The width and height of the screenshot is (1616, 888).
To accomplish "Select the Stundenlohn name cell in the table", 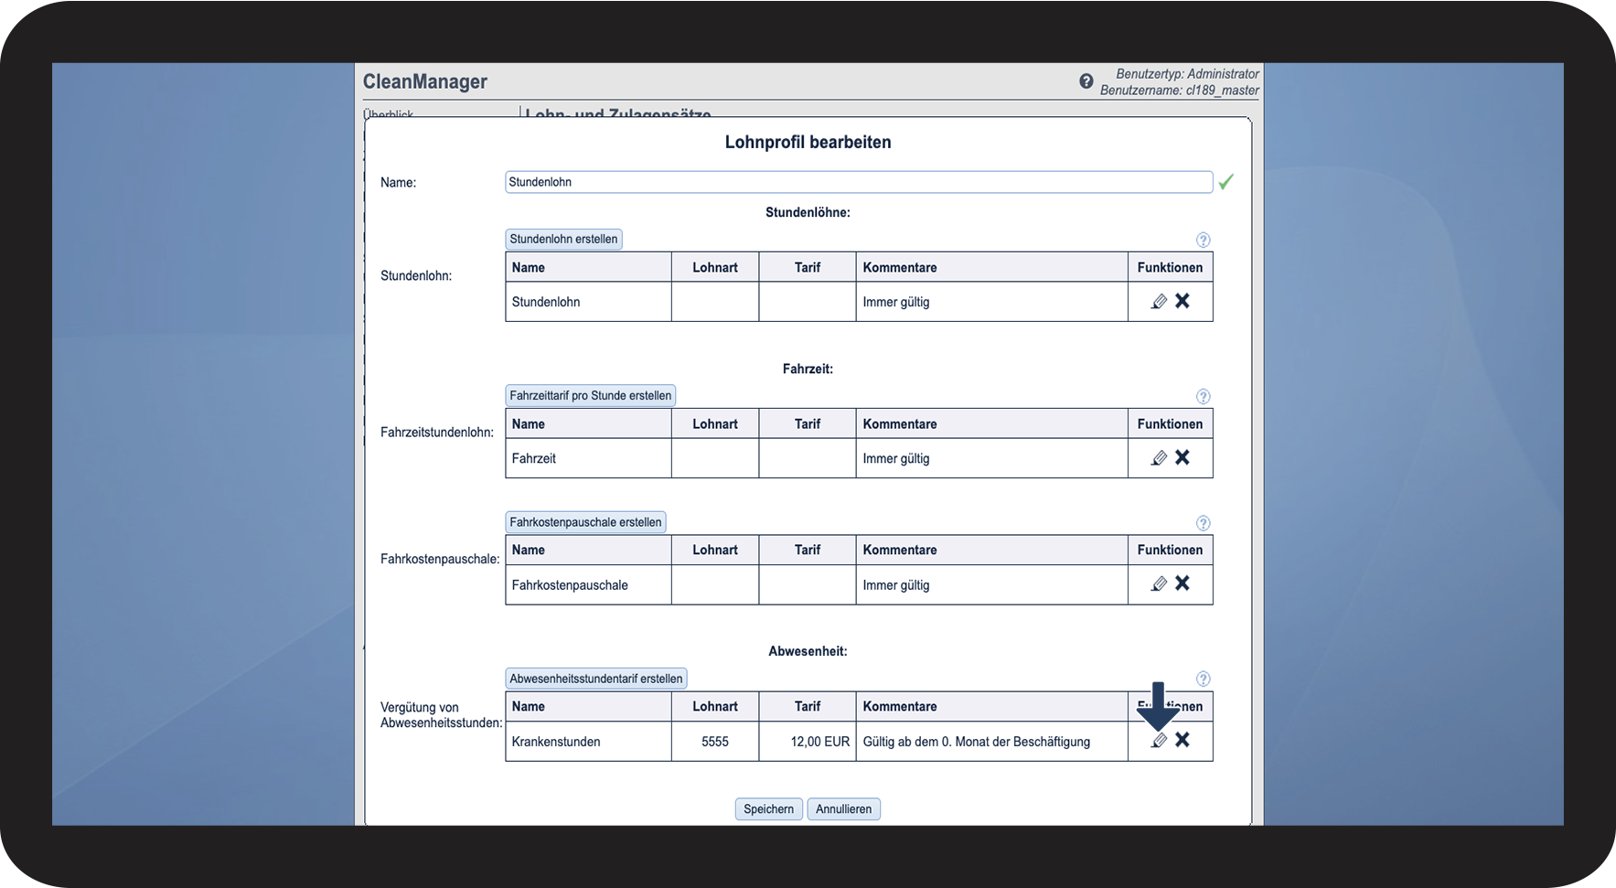I will 588,302.
